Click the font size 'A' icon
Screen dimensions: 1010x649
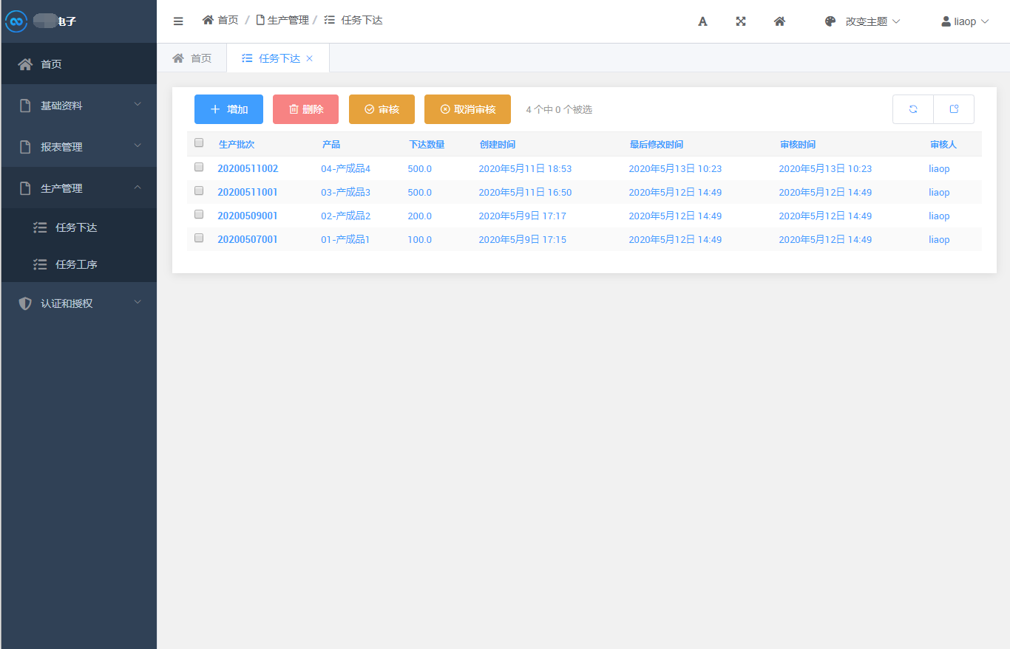703,21
